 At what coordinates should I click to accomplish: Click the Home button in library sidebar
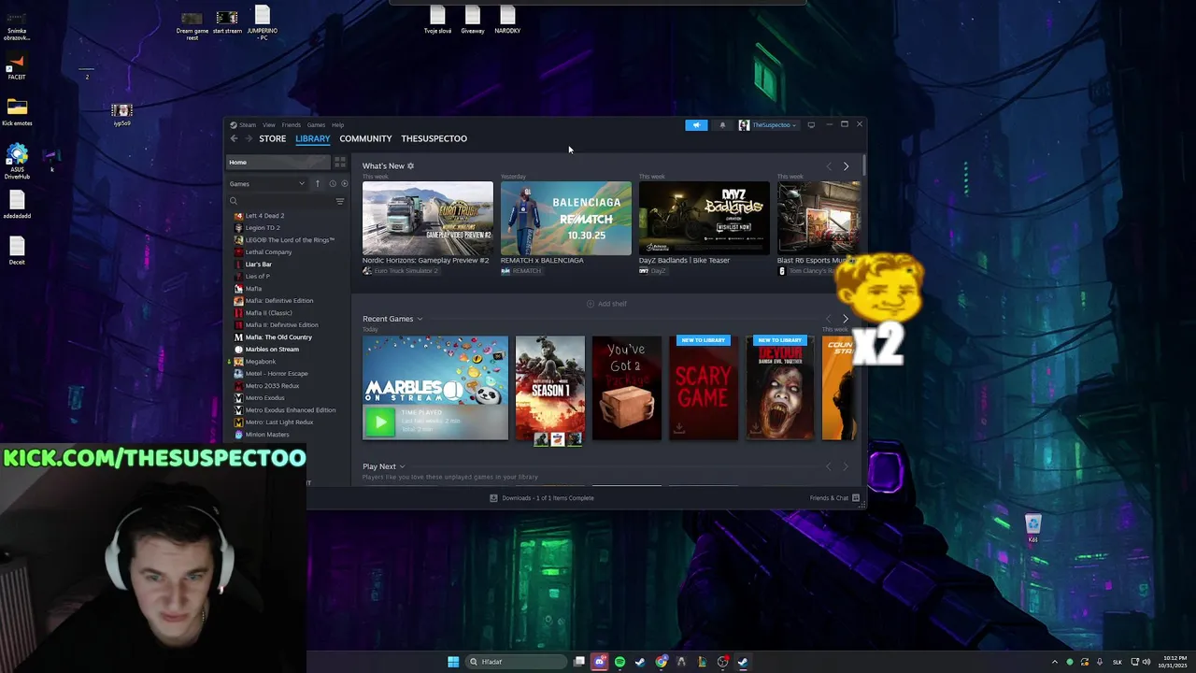tap(278, 163)
